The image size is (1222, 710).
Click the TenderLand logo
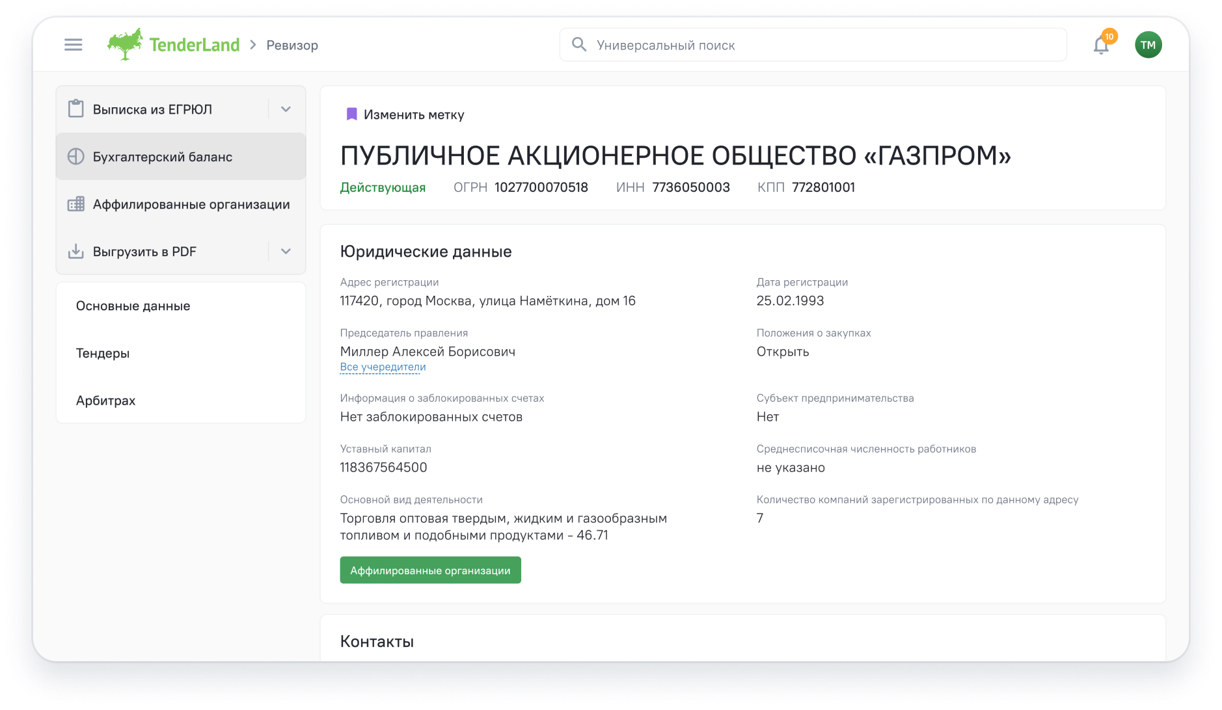coord(173,44)
